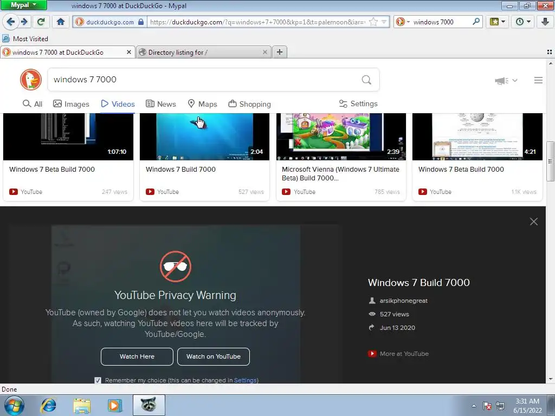Viewport: 555px width, 416px height.
Task: Open the downloads arrow button
Action: pyautogui.click(x=545, y=22)
